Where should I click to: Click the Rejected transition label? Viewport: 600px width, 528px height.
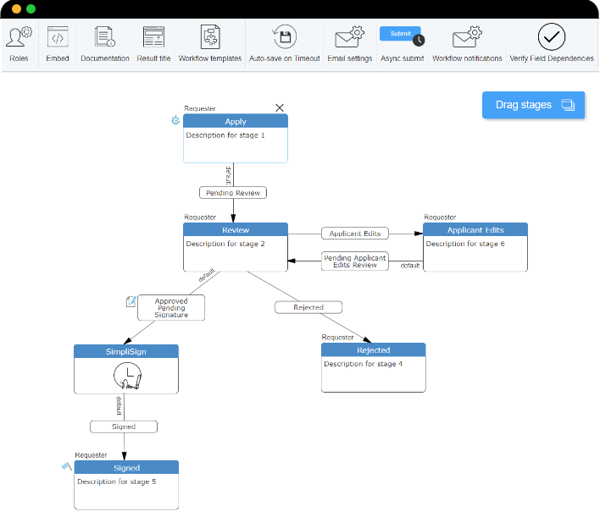click(x=308, y=307)
